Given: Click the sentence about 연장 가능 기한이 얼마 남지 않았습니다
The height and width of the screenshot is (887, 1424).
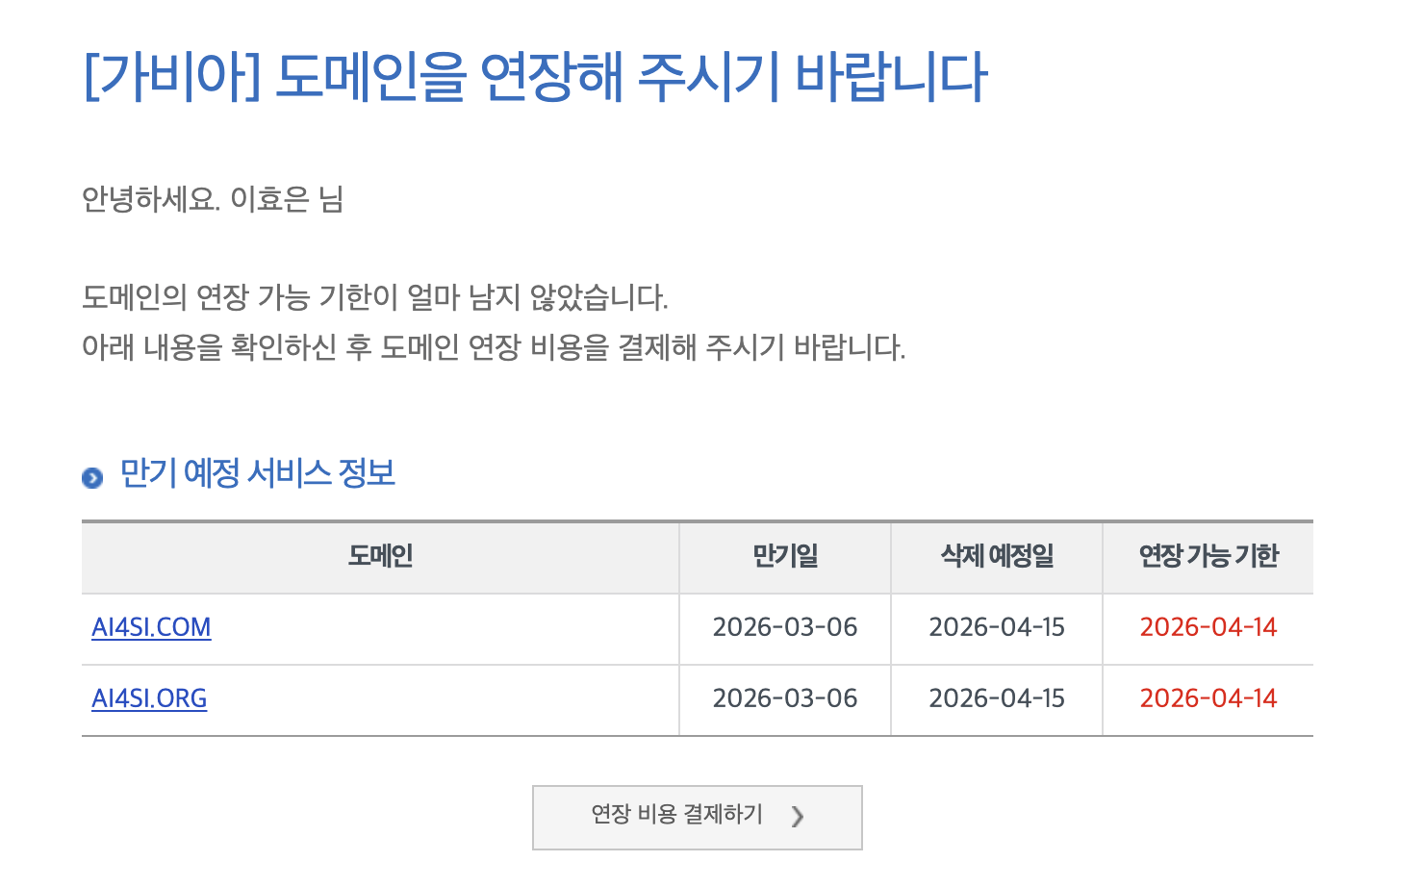Looking at the screenshot, I should (375, 297).
